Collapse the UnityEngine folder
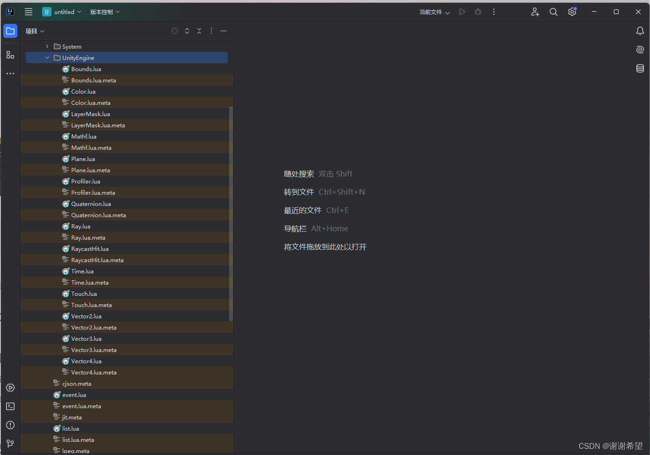This screenshot has width=650, height=455. [47, 58]
